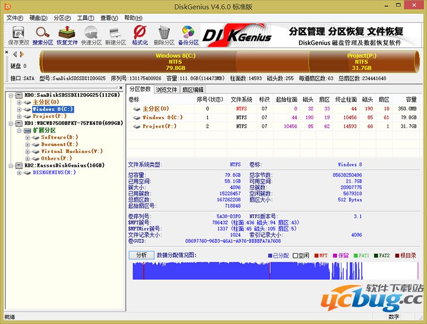Click the 分析 Analyze button

pyautogui.click(x=141, y=255)
